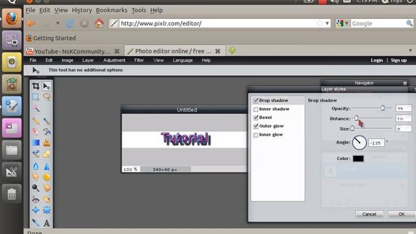This screenshot has height=234, width=416.
Task: Select the Paint Bucket tool
Action: 47,131
